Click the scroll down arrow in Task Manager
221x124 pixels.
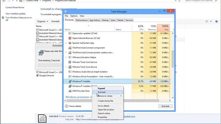tap(173, 97)
